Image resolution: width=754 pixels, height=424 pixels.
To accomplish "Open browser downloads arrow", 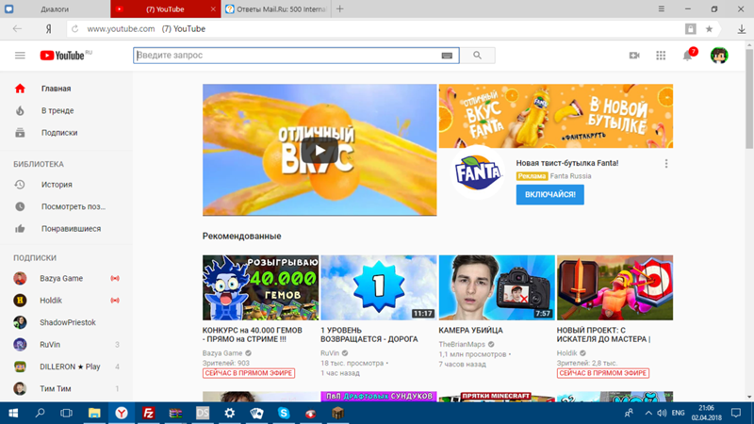I will tap(742, 29).
